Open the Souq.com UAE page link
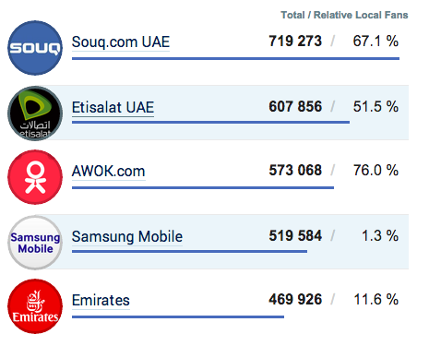The image size is (429, 346). 121,42
